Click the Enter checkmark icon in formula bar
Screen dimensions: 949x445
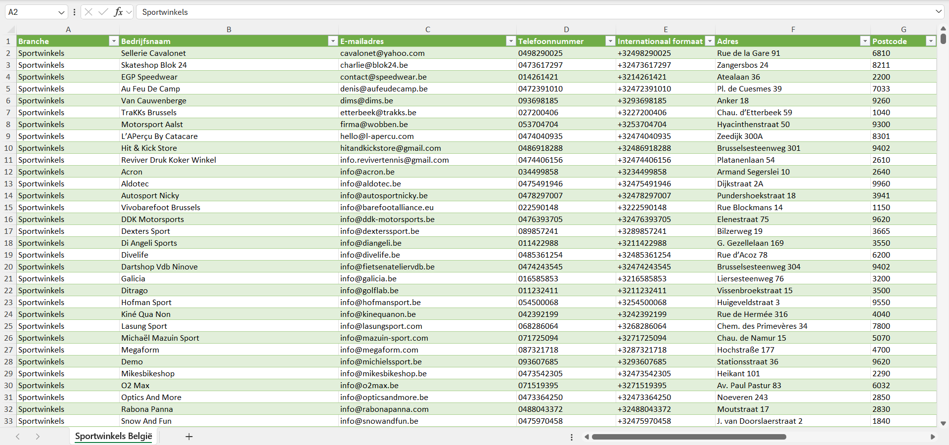(103, 12)
